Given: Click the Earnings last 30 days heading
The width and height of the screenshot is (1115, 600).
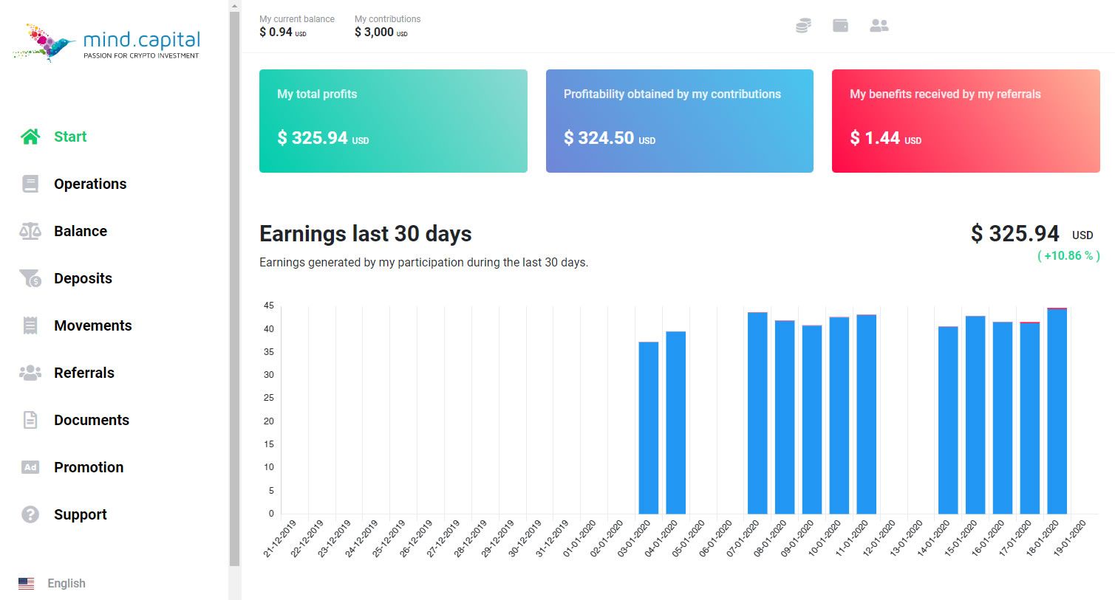Looking at the screenshot, I should (366, 234).
